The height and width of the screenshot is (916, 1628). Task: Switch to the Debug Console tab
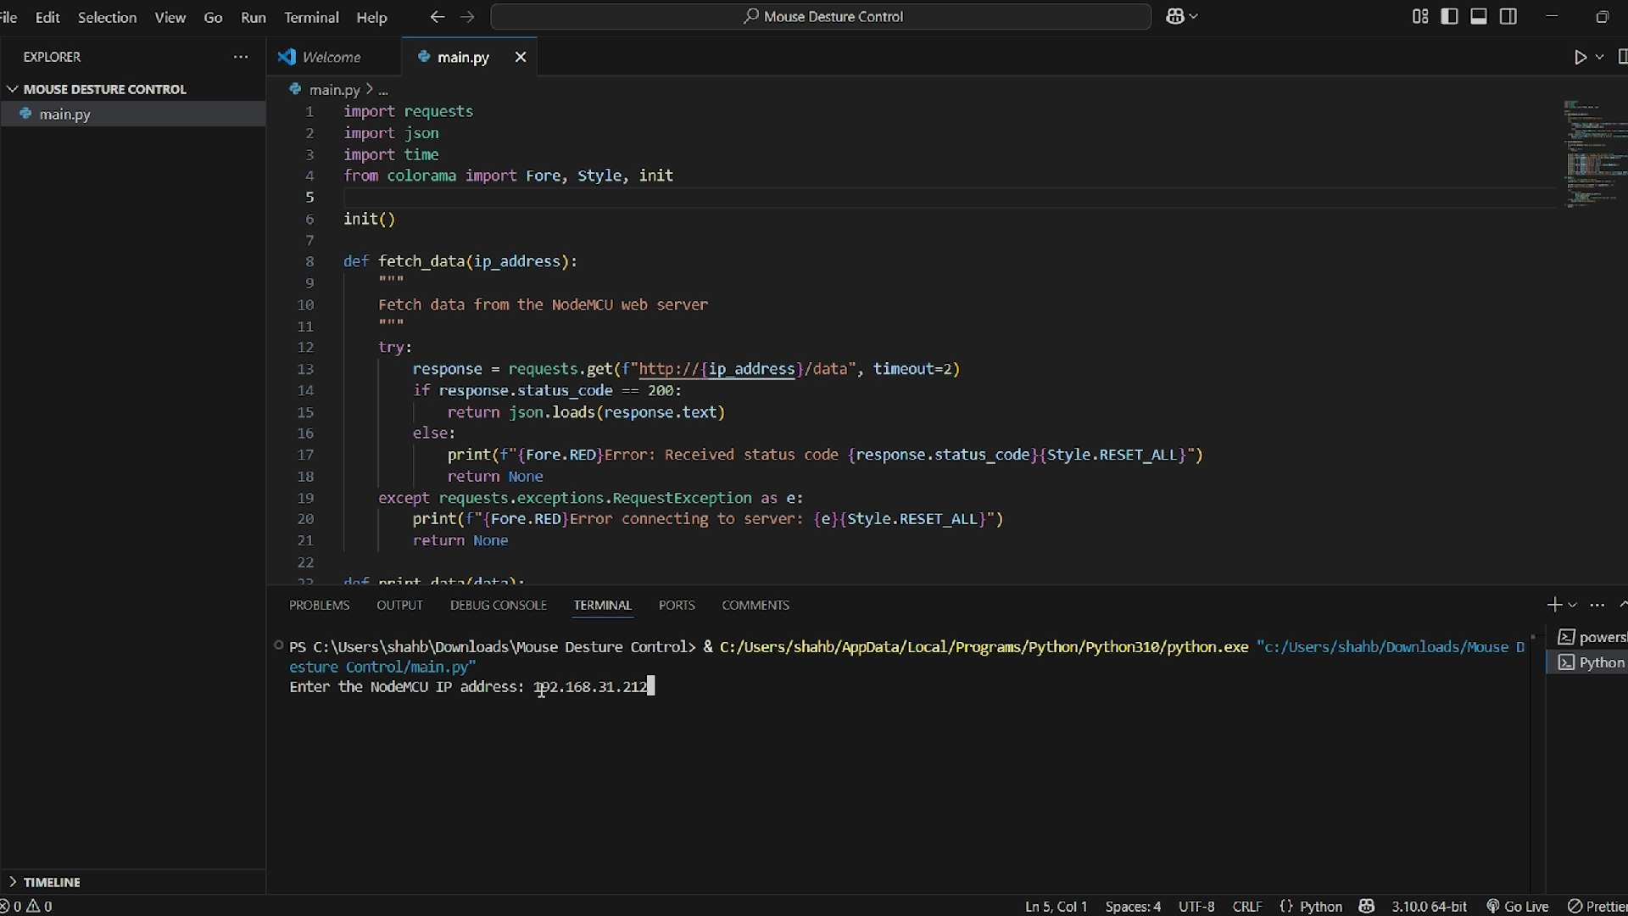coord(498,605)
